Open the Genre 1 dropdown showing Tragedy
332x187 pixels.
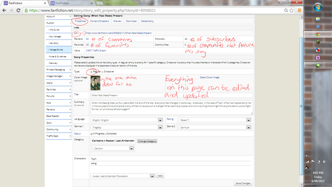127,127
